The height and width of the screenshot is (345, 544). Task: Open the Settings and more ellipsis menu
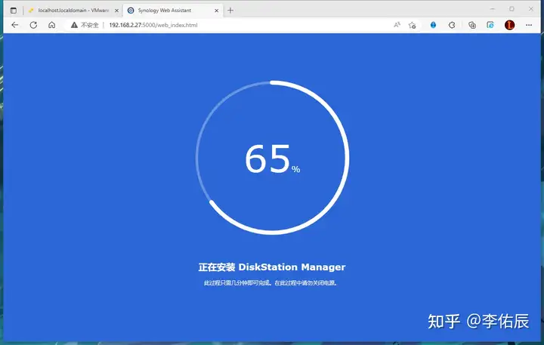(x=529, y=25)
